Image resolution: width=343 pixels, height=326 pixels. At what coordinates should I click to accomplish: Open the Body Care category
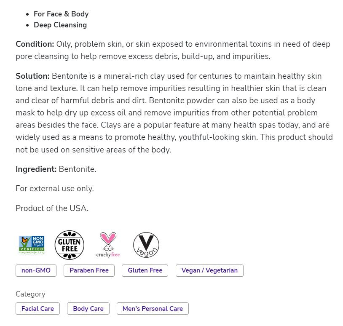coord(88,308)
